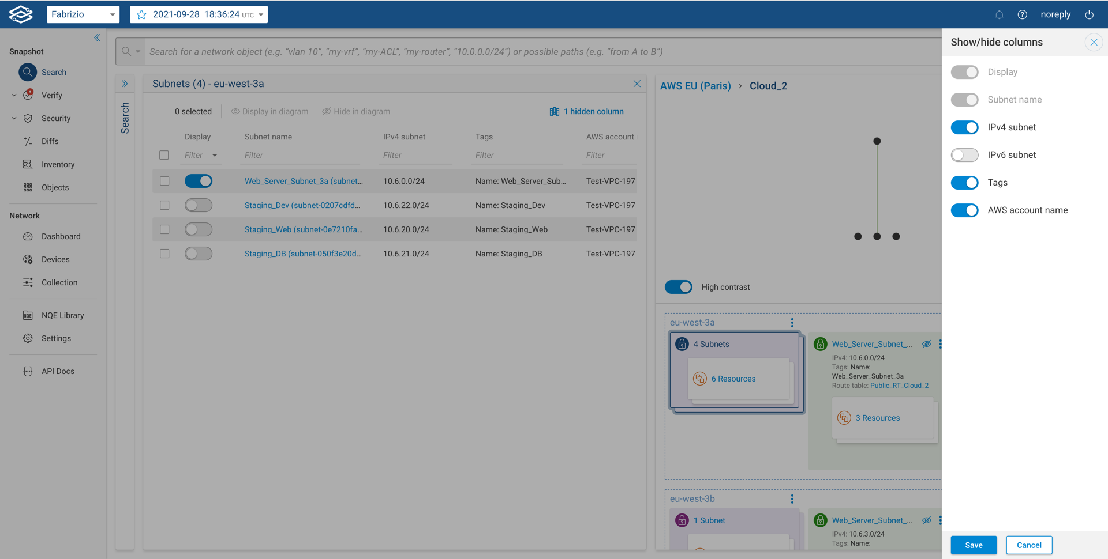Screen dimensions: 1108x559
Task: Click the Forward Networks logo
Action: (x=21, y=14)
